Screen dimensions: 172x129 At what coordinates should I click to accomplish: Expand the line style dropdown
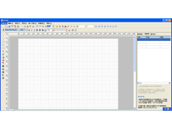click(x=66, y=30)
